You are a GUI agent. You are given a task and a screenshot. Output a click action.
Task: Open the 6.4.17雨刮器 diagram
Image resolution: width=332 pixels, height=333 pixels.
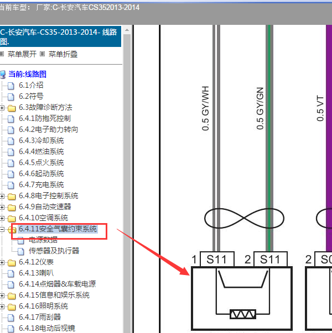[x=40, y=317]
